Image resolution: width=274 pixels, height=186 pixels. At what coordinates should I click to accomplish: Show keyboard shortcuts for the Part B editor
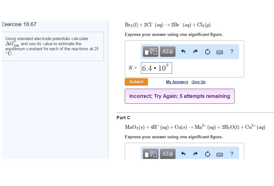tap(220, 52)
